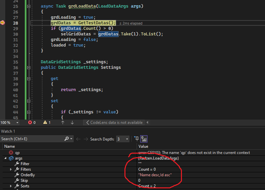The height and width of the screenshot is (190, 265).
Task: Click the "≤ 2ms elapsed" perf tip
Action: pos(131,23)
